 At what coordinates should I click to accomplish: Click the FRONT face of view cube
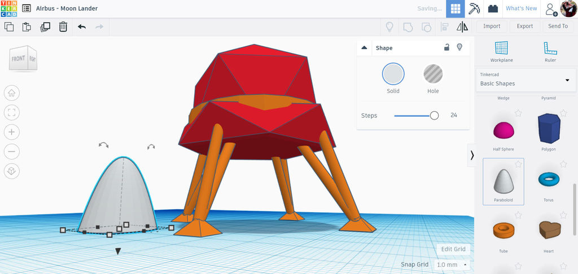coord(19,59)
